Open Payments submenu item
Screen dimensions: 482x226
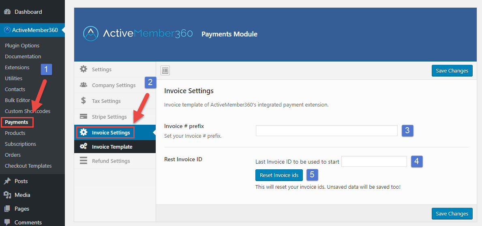17,122
